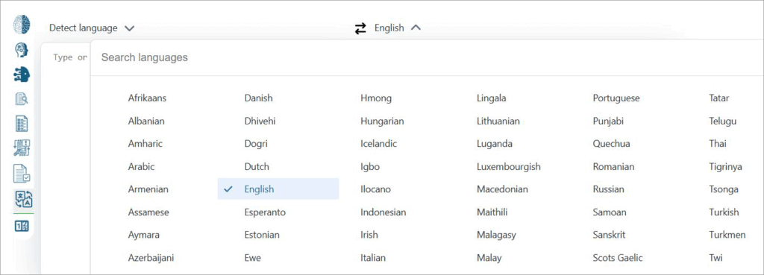
Task: Choose Russian as target language
Action: click(x=609, y=189)
